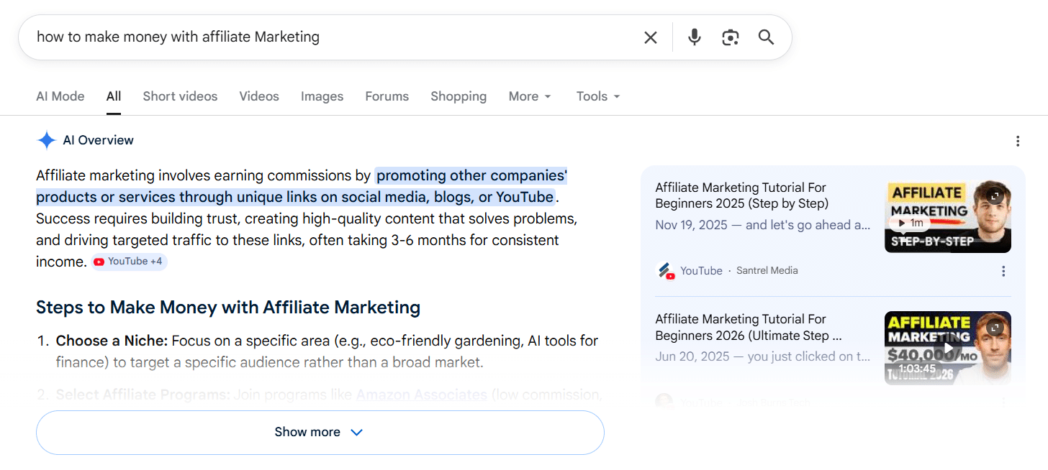Viewport: 1048px width, 470px height.
Task: Open the Amazon Associates link
Action: click(421, 395)
